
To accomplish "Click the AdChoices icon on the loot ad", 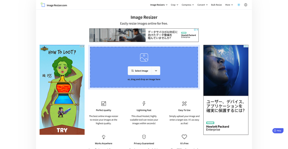I will (x=81, y=46).
